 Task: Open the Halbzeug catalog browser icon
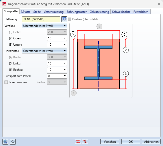click(x=64, y=19)
